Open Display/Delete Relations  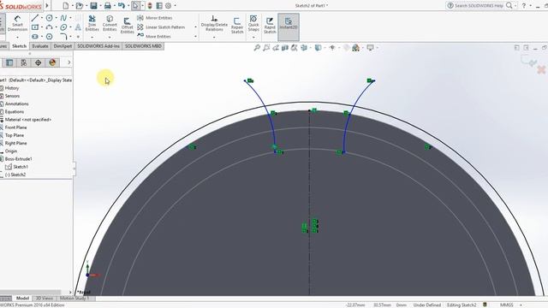point(214,23)
